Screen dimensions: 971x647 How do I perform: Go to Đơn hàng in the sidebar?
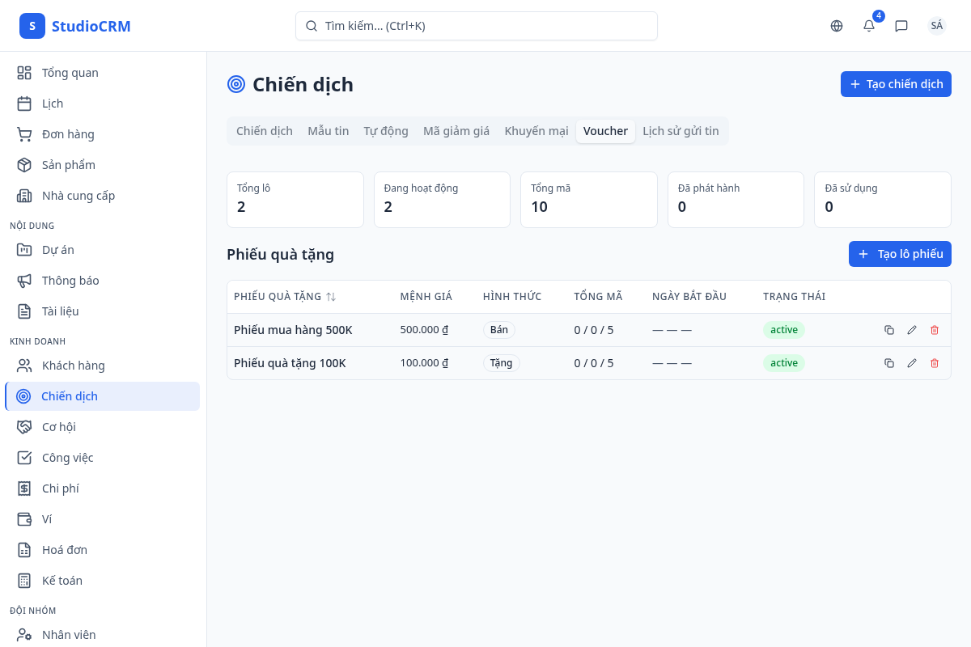tap(68, 134)
